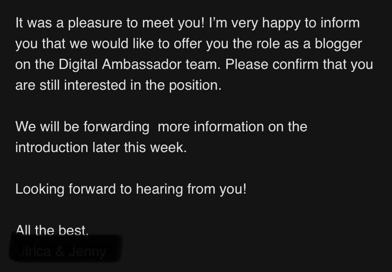Click the words "We will be"
Screen dimensions: 392x272
tap(47, 127)
